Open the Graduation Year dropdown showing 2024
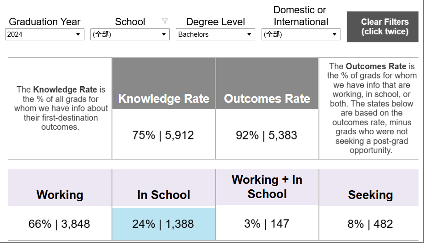The image size is (424, 243). [x=45, y=34]
